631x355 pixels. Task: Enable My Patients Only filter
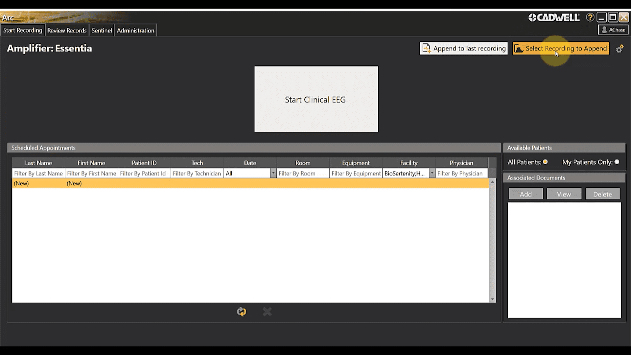pos(617,162)
